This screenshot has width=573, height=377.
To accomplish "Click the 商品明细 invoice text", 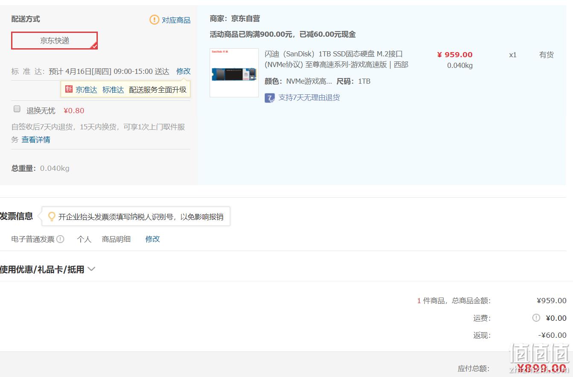I will coord(116,239).
